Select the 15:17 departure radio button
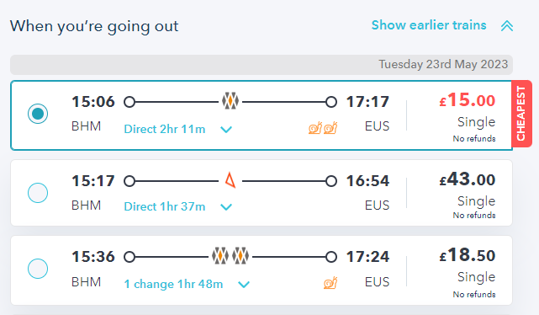Screen dimensions: 539x315 (x=38, y=193)
